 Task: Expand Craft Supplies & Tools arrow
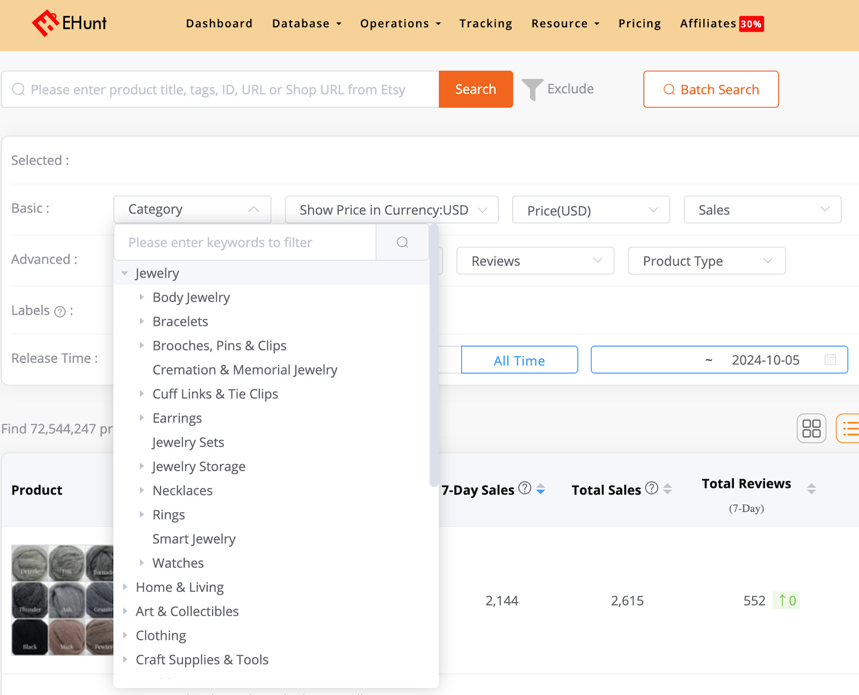coord(125,659)
